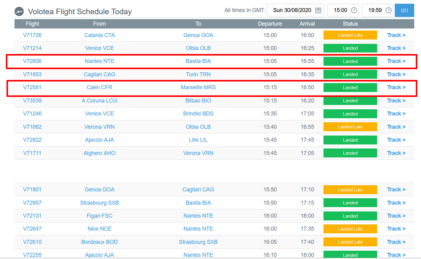Track the Nantes to Bastia flight
The height and width of the screenshot is (259, 421).
coord(396,61)
